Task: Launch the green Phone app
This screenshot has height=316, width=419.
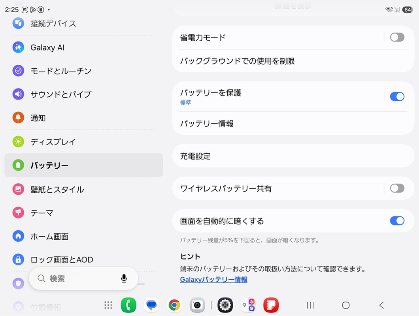Action: (128, 305)
